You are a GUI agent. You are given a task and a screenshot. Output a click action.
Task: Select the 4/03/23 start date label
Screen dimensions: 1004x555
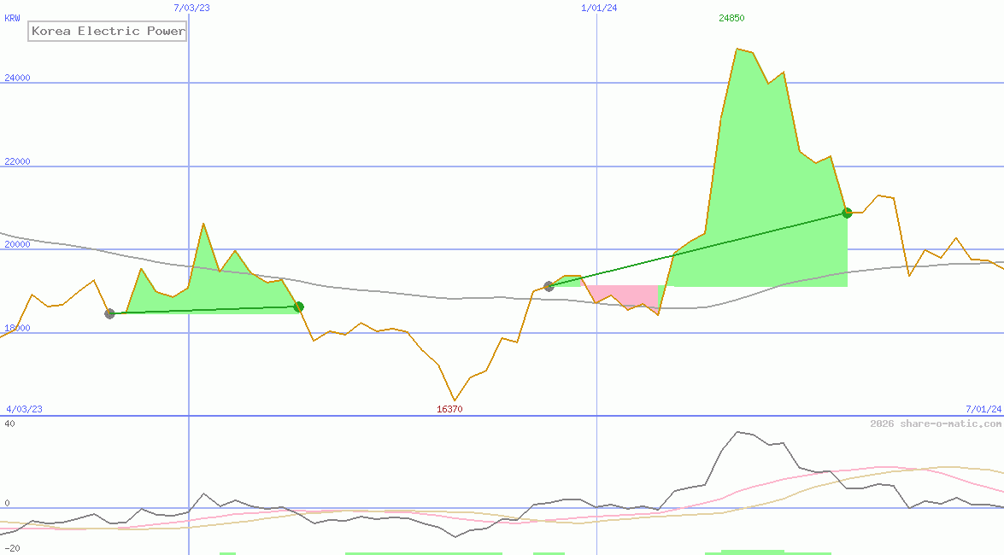coord(24,409)
